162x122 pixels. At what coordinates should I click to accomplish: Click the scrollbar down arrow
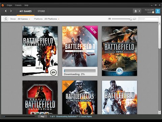coord(160,113)
